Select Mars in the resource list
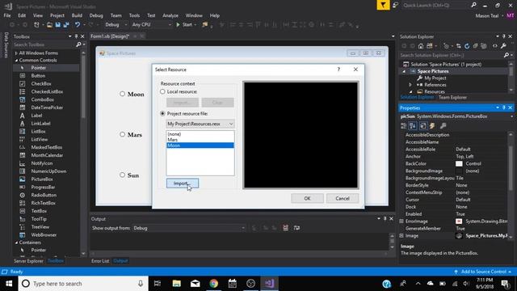517x291 pixels. click(200, 140)
